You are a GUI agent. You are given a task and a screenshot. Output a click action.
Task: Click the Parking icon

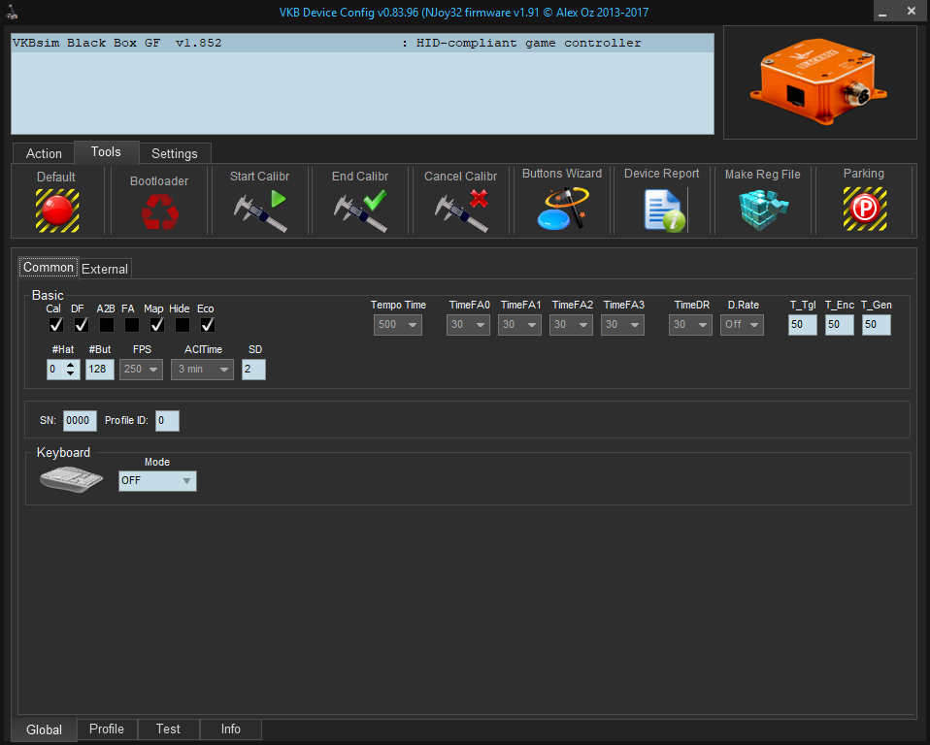coord(864,209)
